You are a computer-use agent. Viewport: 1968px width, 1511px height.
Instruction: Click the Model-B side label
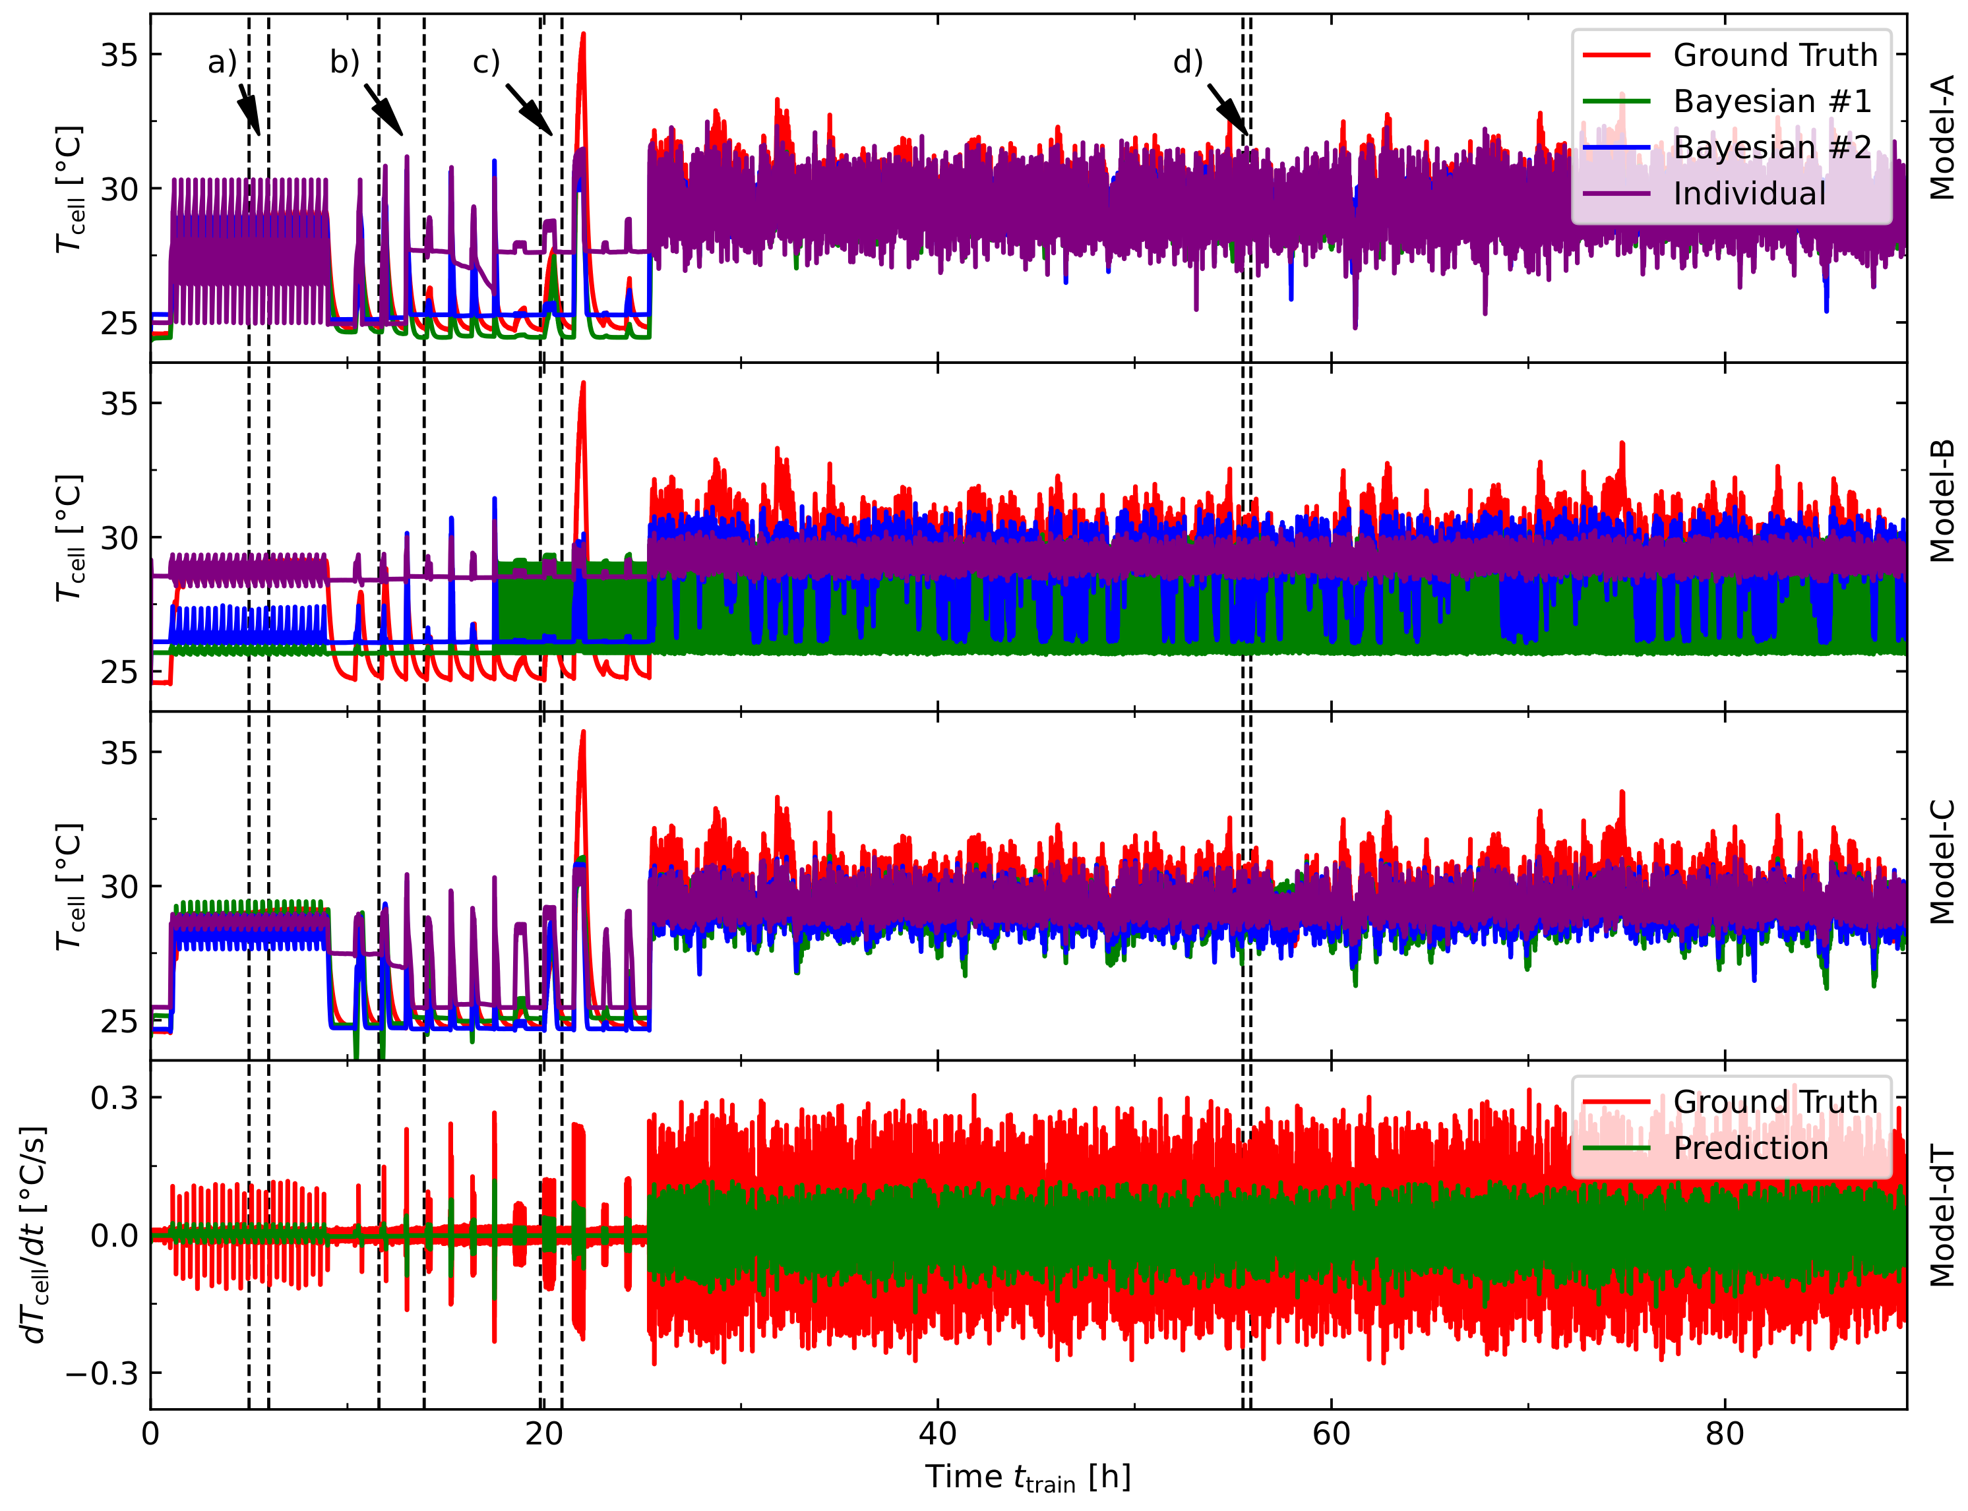[x=1942, y=500]
